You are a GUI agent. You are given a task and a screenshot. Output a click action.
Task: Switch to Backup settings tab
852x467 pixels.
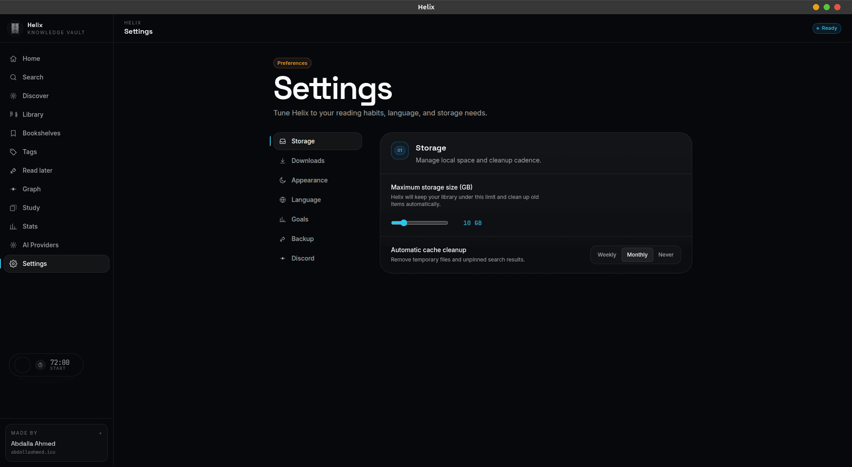318,239
